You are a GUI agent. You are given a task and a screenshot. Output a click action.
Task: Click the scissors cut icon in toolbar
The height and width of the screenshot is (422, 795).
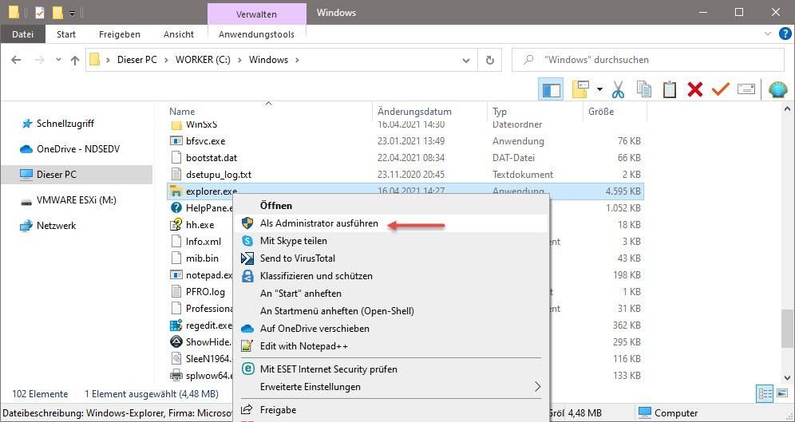[617, 89]
